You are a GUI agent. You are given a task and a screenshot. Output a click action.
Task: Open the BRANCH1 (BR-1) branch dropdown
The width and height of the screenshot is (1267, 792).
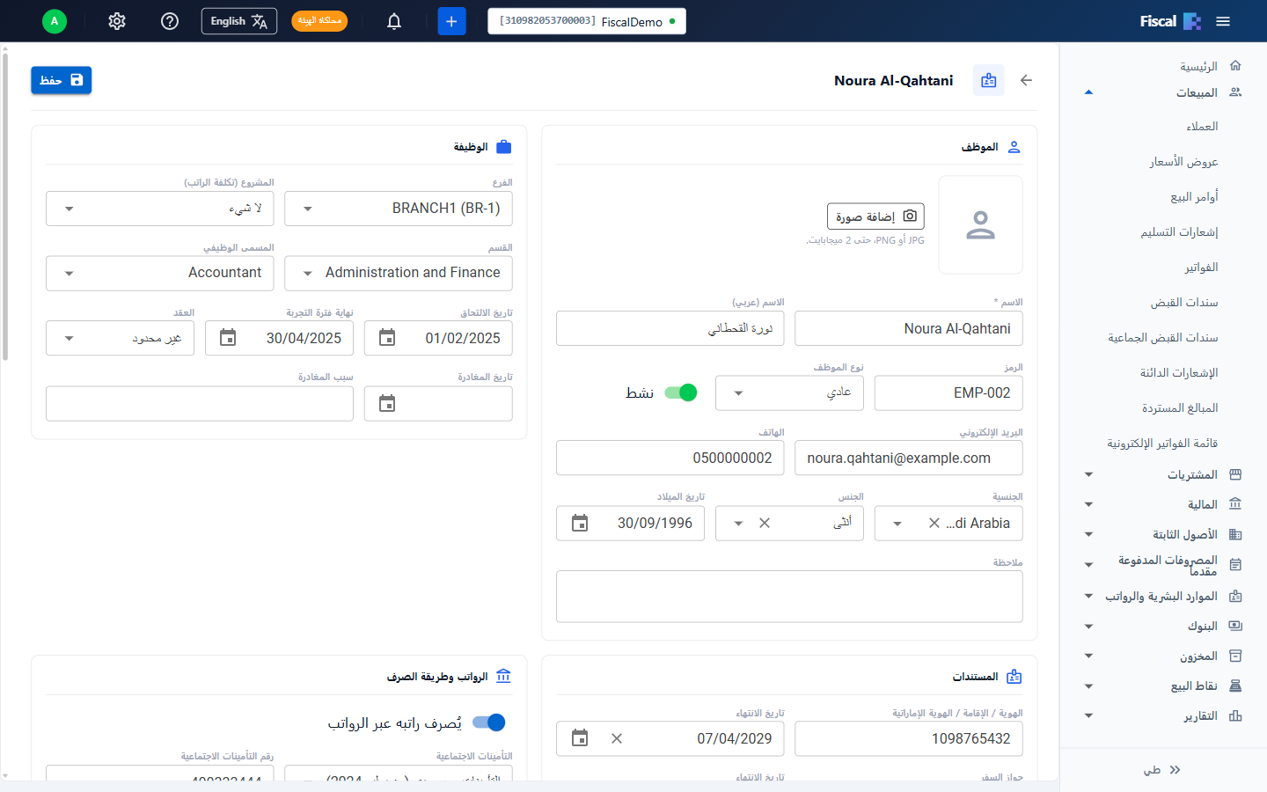pyautogui.click(x=399, y=209)
